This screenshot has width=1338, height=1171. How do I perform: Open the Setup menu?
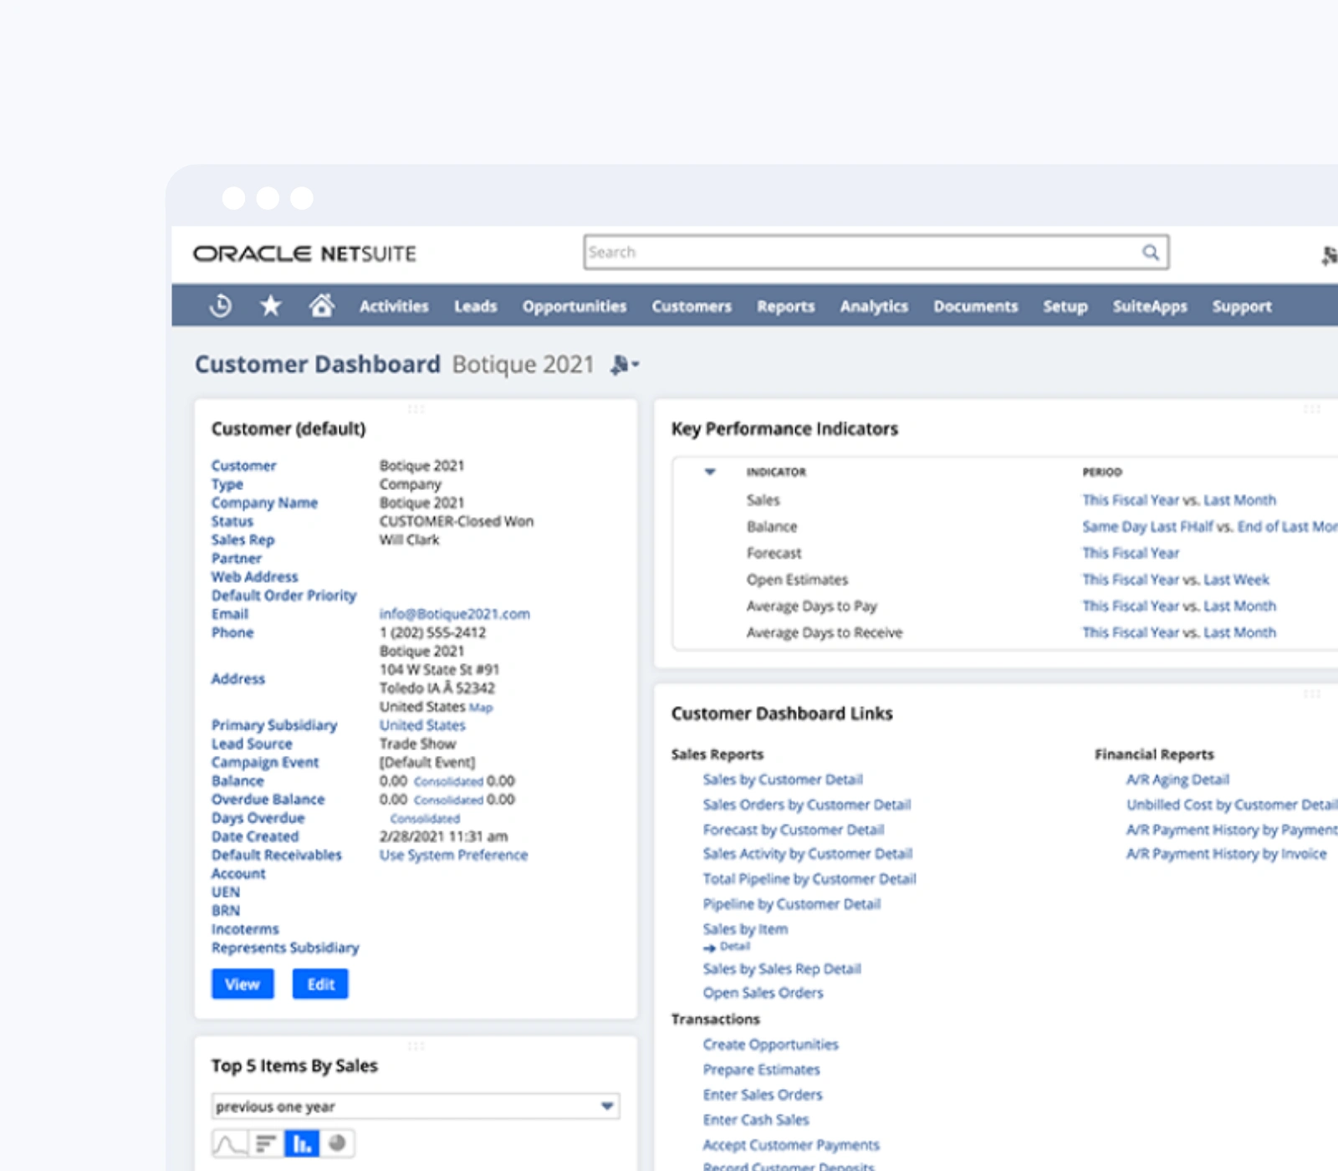point(1065,306)
